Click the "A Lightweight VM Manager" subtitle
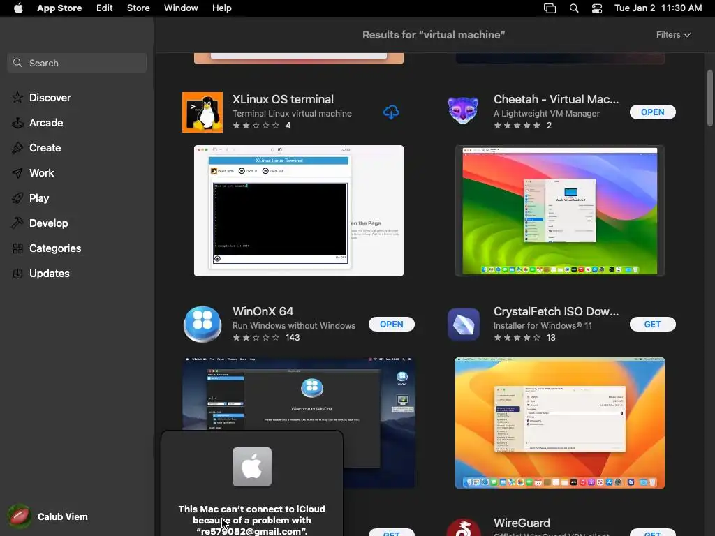 [x=546, y=114]
